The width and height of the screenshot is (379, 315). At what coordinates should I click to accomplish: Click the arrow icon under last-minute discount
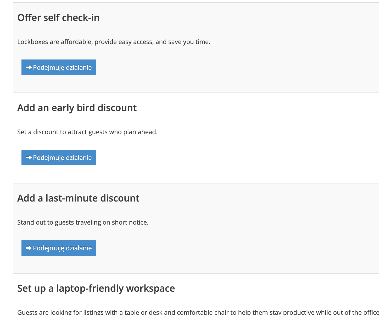pyautogui.click(x=29, y=248)
